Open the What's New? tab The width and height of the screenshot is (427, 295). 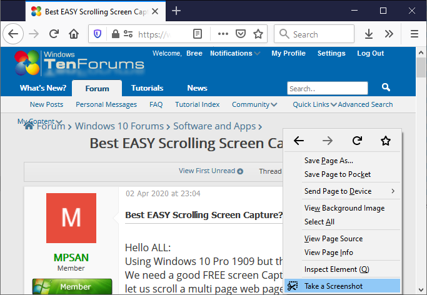tap(43, 88)
